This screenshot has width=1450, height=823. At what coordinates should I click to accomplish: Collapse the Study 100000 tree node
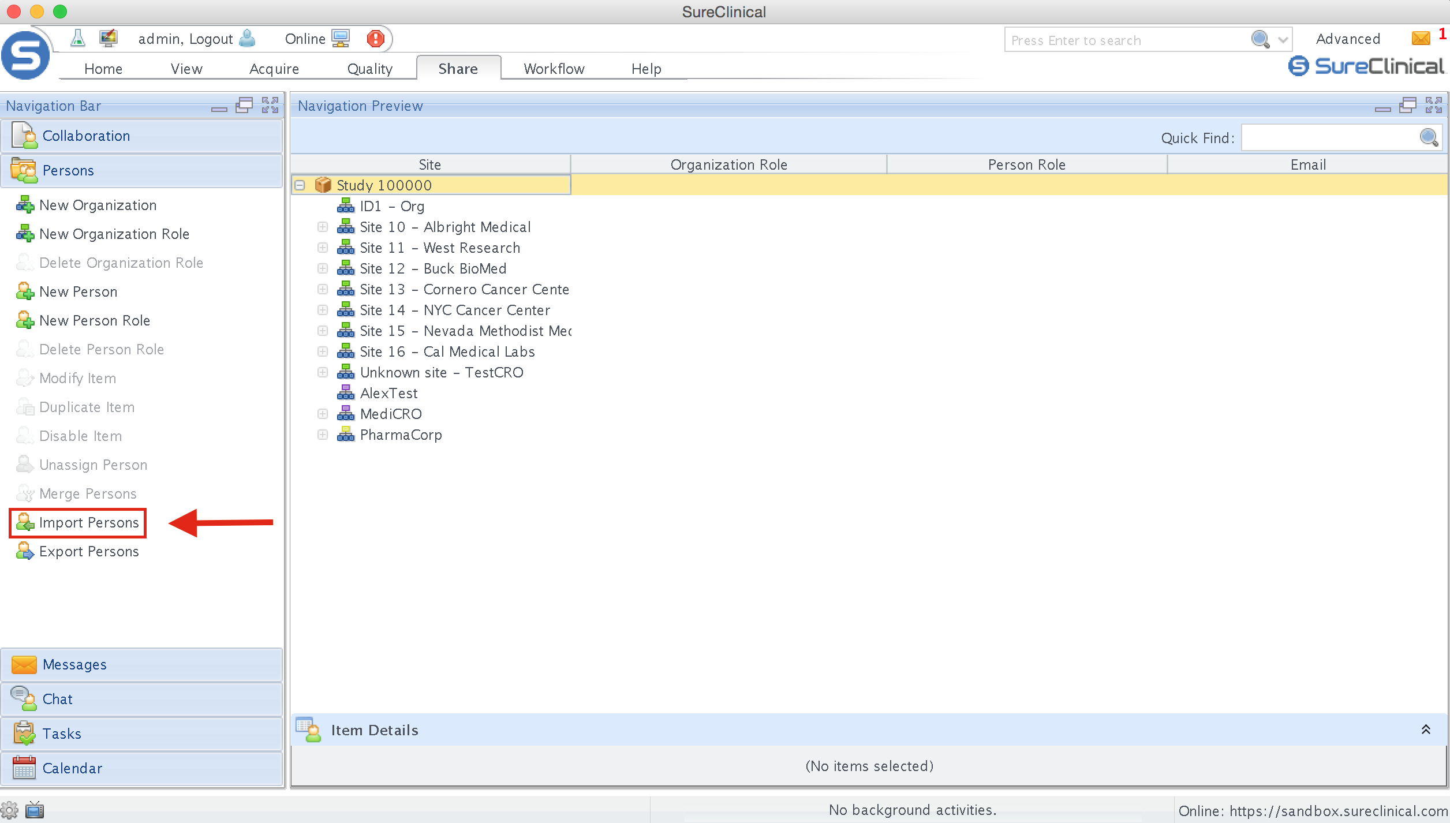300,185
